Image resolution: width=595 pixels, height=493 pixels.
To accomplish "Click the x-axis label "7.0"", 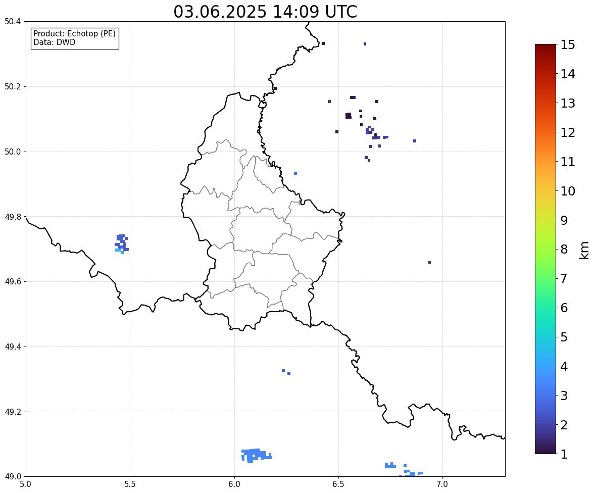I will 442,484.
